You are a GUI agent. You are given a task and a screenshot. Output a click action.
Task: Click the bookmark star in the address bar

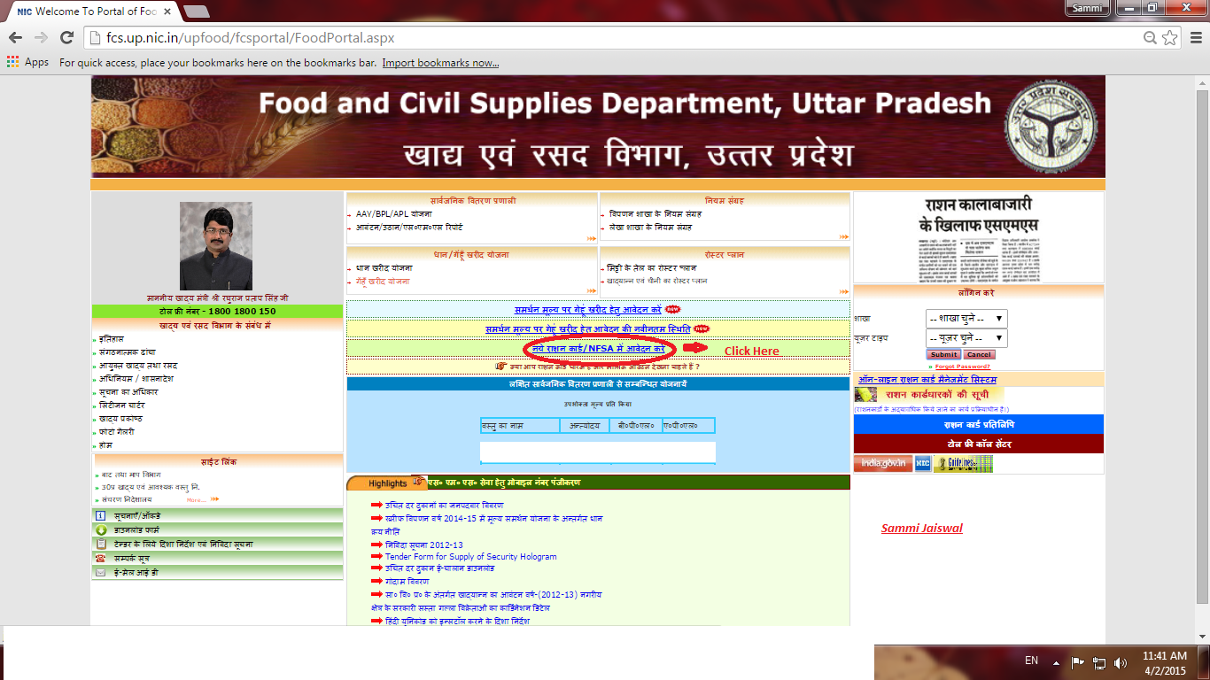pyautogui.click(x=1172, y=39)
